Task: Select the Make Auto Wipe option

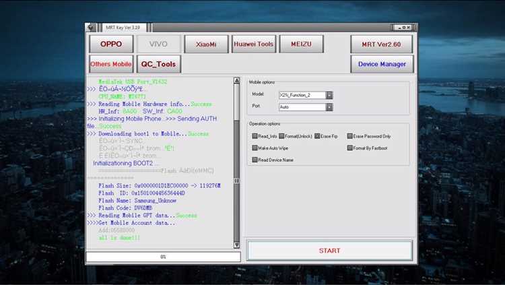Action: [x=255, y=148]
